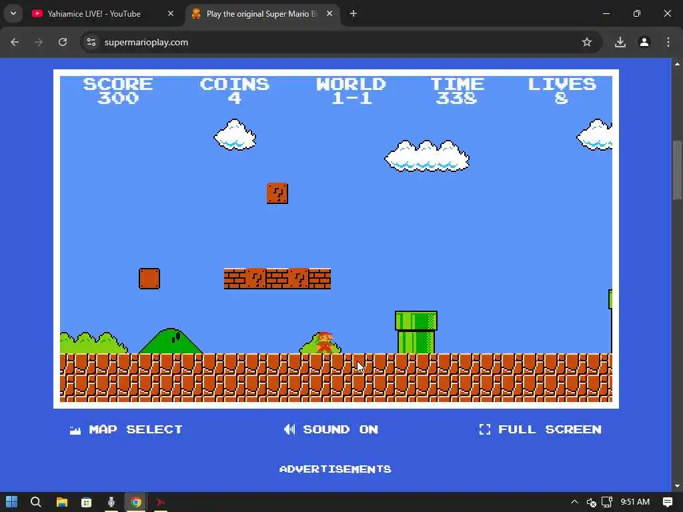Viewport: 683px width, 512px height.
Task: Expand the tab search dropdown
Action: point(13,13)
